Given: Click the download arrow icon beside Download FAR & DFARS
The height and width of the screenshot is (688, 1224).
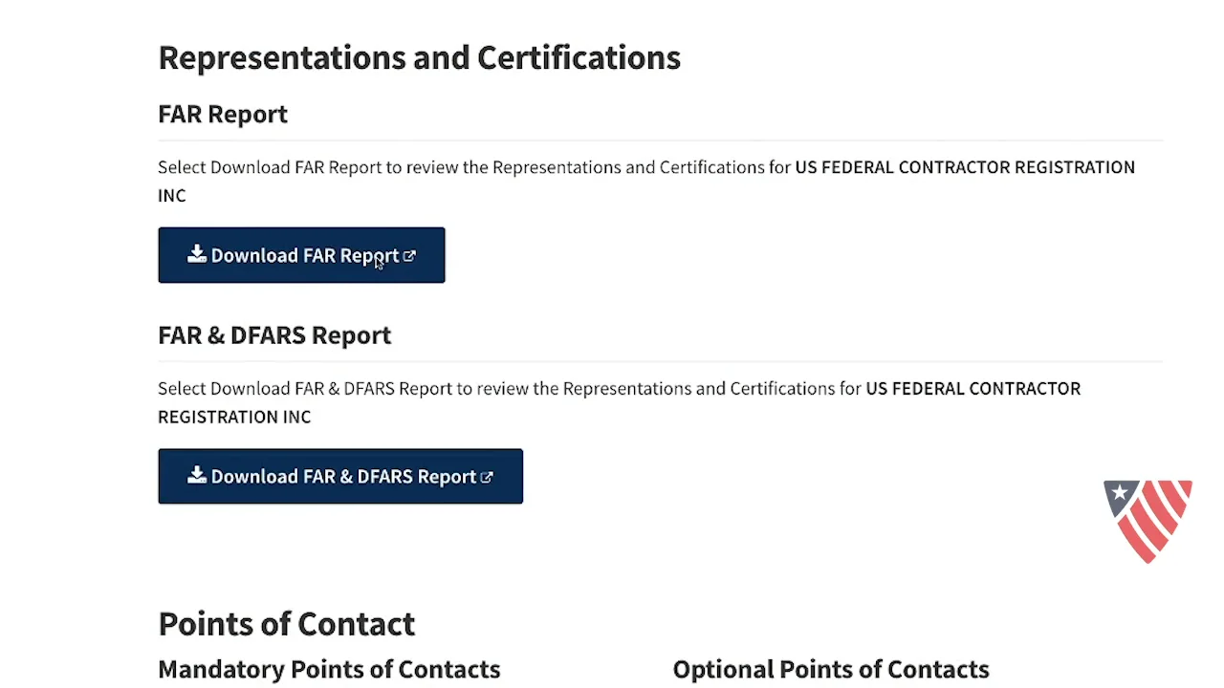Looking at the screenshot, I should 197,476.
